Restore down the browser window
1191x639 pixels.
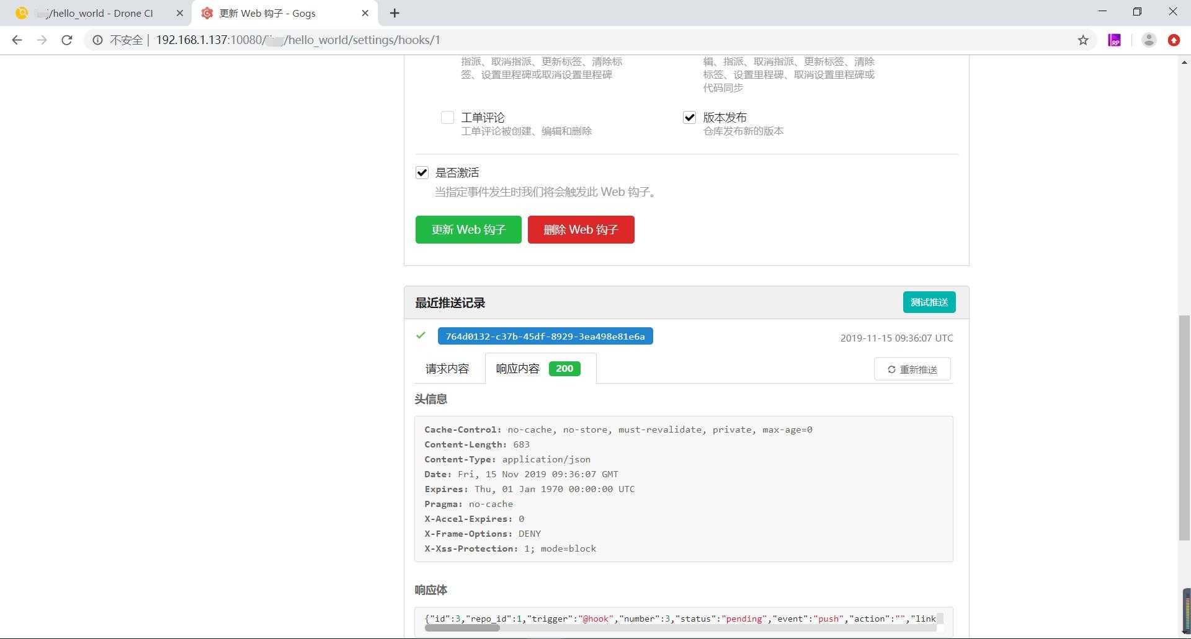(1137, 11)
